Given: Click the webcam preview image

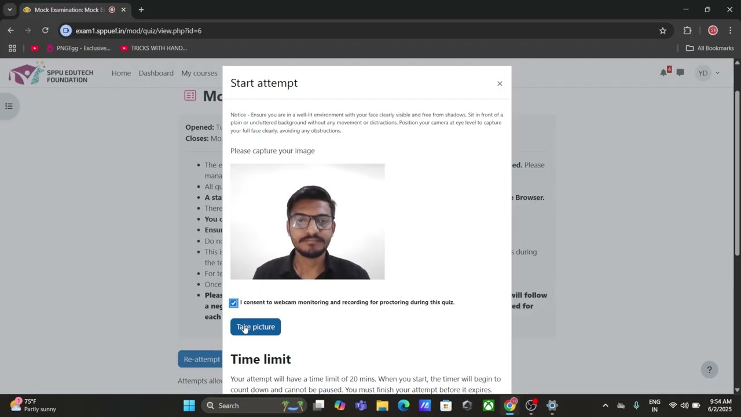Looking at the screenshot, I should [307, 221].
